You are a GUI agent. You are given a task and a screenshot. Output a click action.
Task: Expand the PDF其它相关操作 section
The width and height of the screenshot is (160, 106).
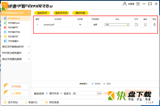pos(16,53)
